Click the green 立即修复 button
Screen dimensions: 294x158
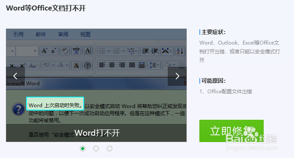231,131
